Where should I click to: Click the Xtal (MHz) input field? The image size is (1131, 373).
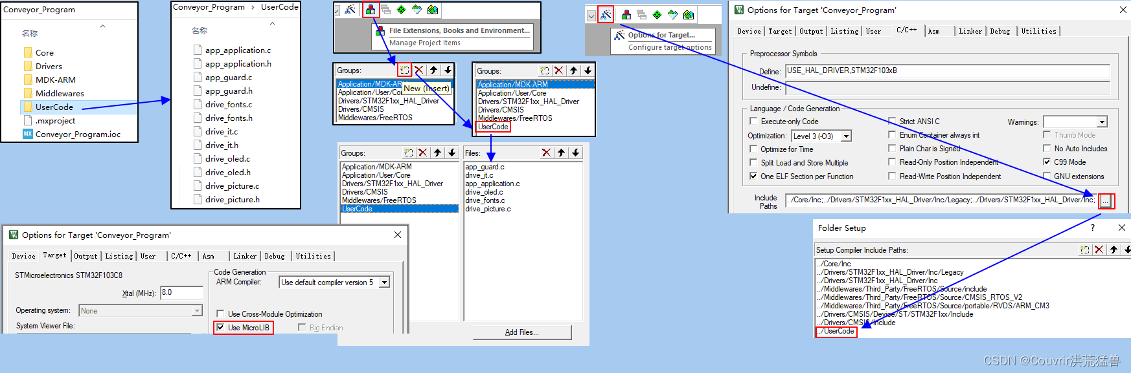coord(181,293)
